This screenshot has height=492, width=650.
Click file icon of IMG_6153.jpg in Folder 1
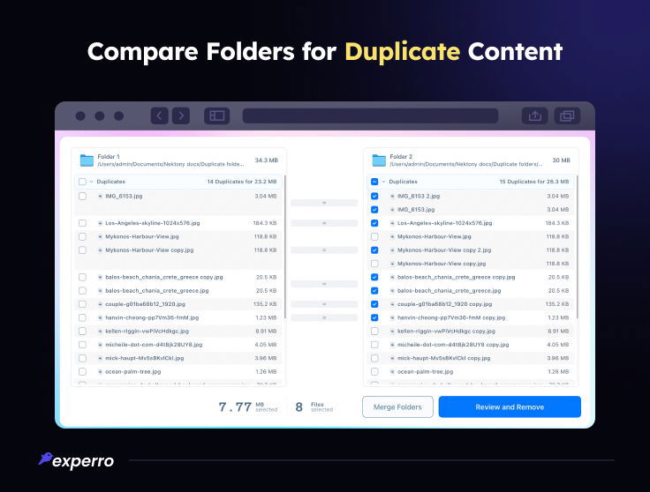click(x=100, y=196)
